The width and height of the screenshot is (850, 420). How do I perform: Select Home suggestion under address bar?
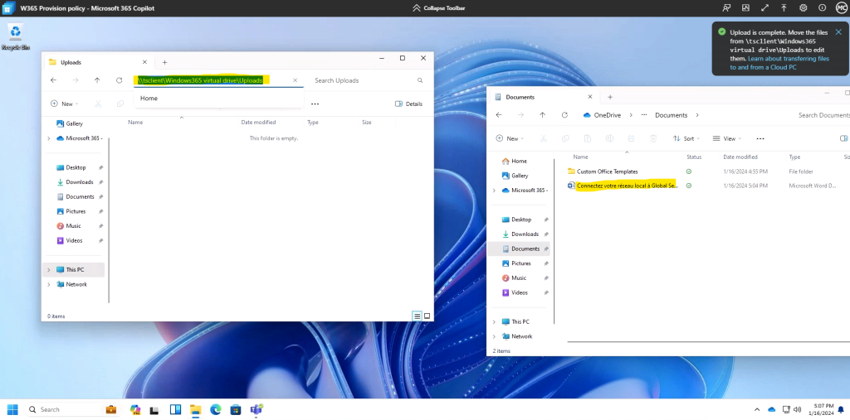pyautogui.click(x=218, y=99)
